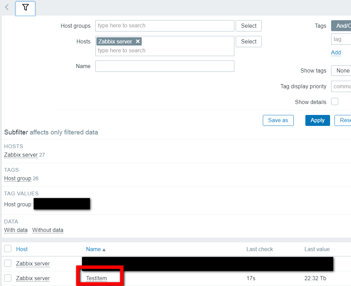351x286 pixels.
Task: Click the Last check column header
Action: click(x=260, y=249)
